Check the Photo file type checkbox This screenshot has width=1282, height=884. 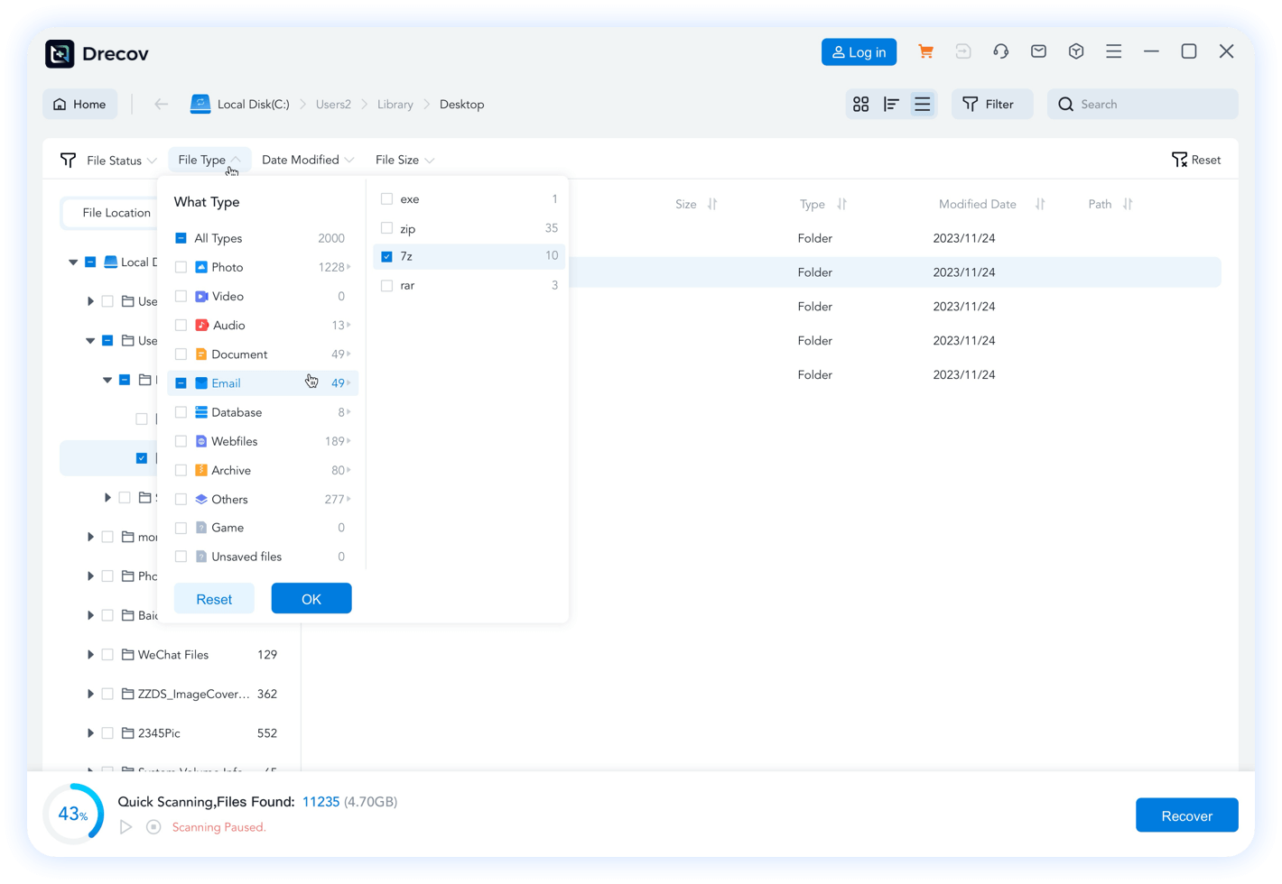181,267
